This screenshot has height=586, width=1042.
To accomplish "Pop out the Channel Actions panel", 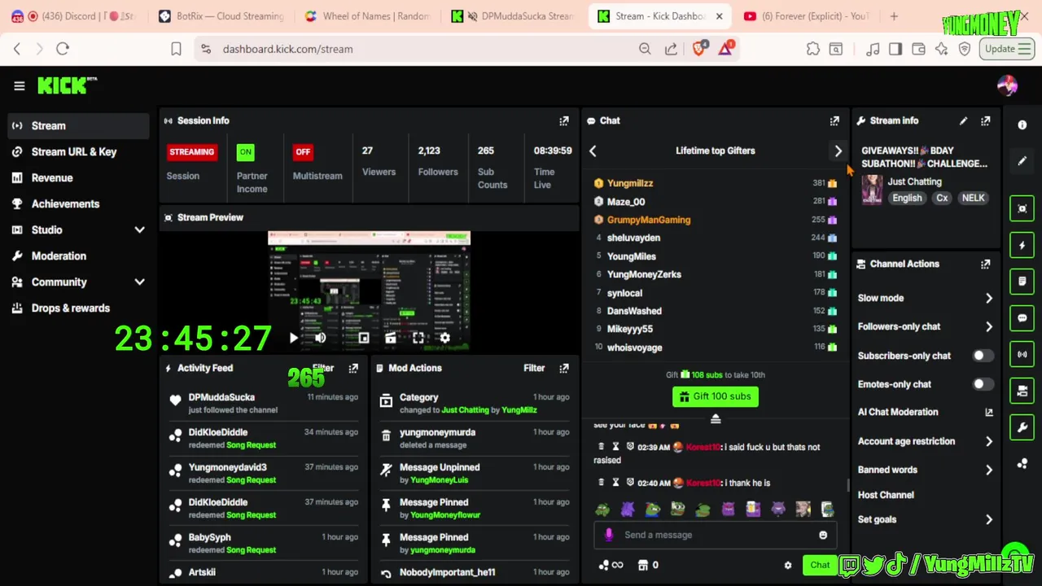I will pos(986,264).
